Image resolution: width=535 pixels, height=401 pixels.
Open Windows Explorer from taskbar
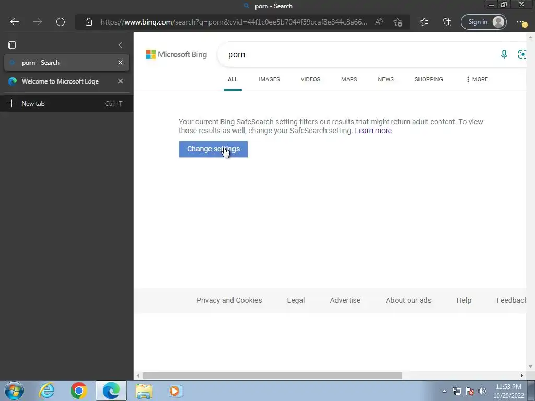pyautogui.click(x=144, y=391)
